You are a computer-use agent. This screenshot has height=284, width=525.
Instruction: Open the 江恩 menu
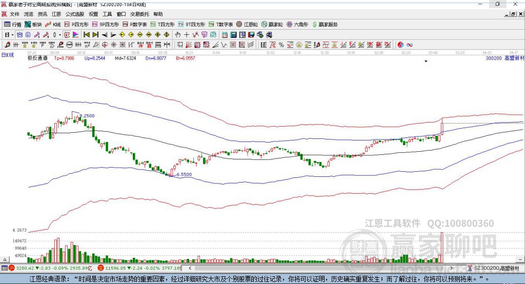pyautogui.click(x=56, y=14)
